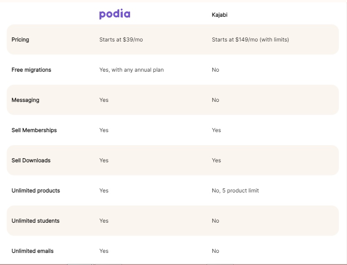Select 'Yes, with any annual plan' text
The image size is (347, 265).
(131, 70)
